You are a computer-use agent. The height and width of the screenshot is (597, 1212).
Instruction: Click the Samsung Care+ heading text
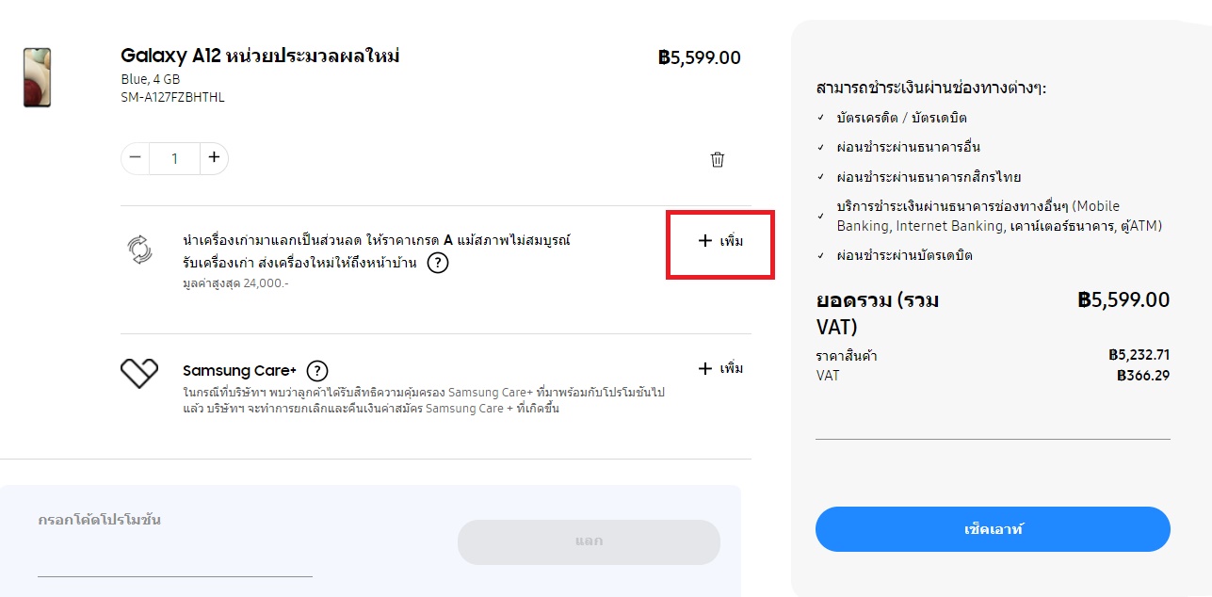tap(240, 370)
